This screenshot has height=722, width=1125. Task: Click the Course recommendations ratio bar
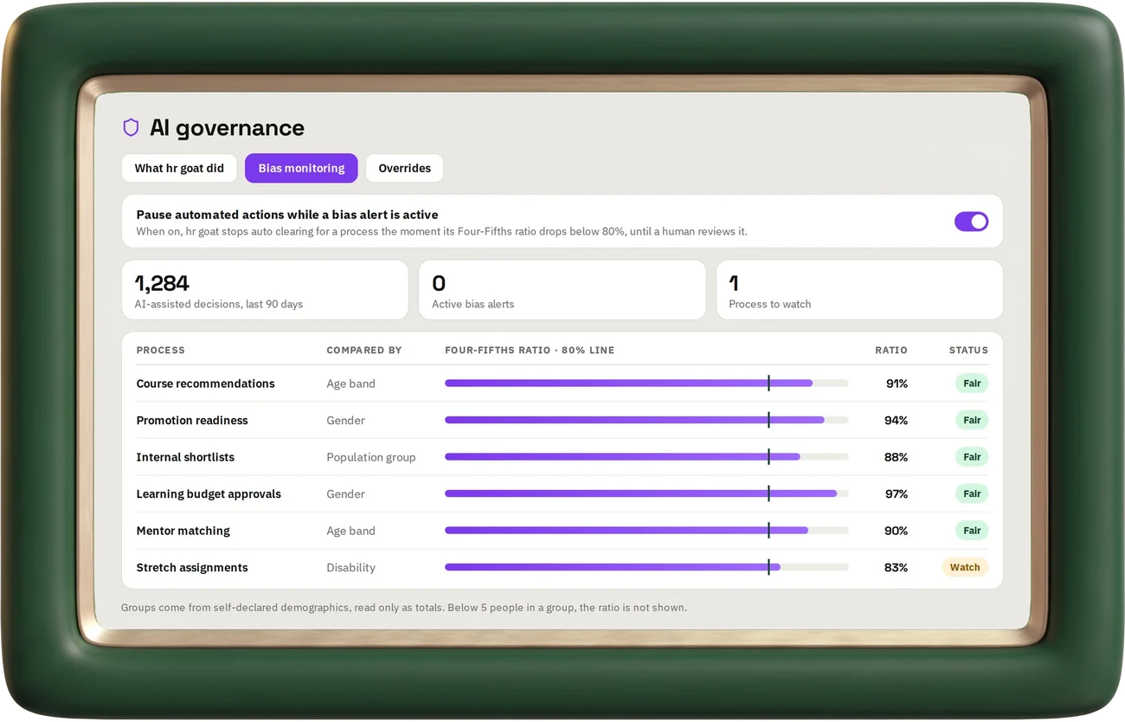[646, 384]
